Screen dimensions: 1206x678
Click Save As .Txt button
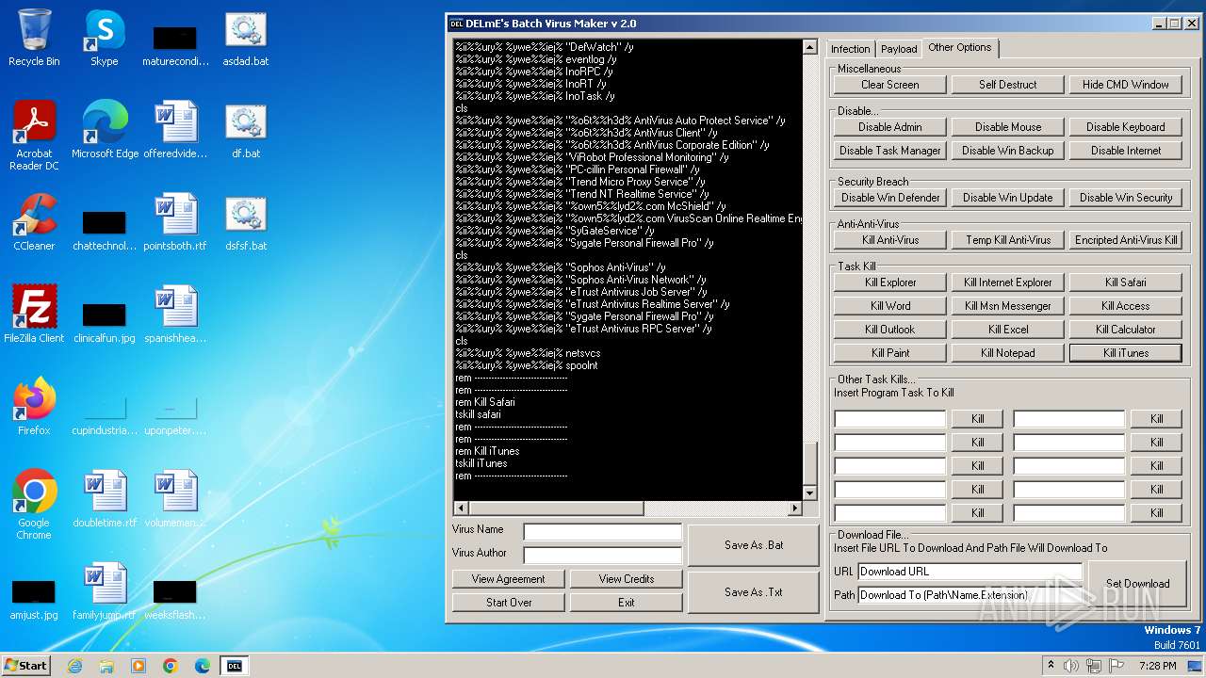coord(754,592)
